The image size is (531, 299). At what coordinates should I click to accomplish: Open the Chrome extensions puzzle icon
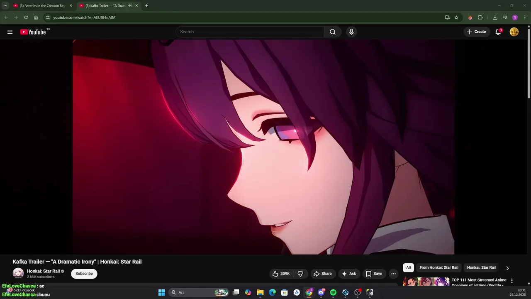tap(480, 17)
